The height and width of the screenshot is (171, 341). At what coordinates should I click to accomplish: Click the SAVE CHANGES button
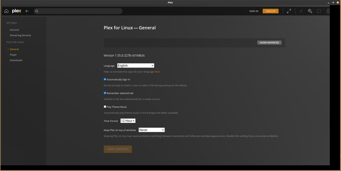118,149
